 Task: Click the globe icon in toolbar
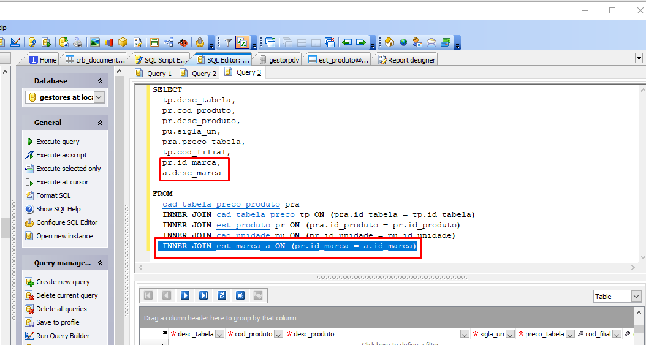403,42
